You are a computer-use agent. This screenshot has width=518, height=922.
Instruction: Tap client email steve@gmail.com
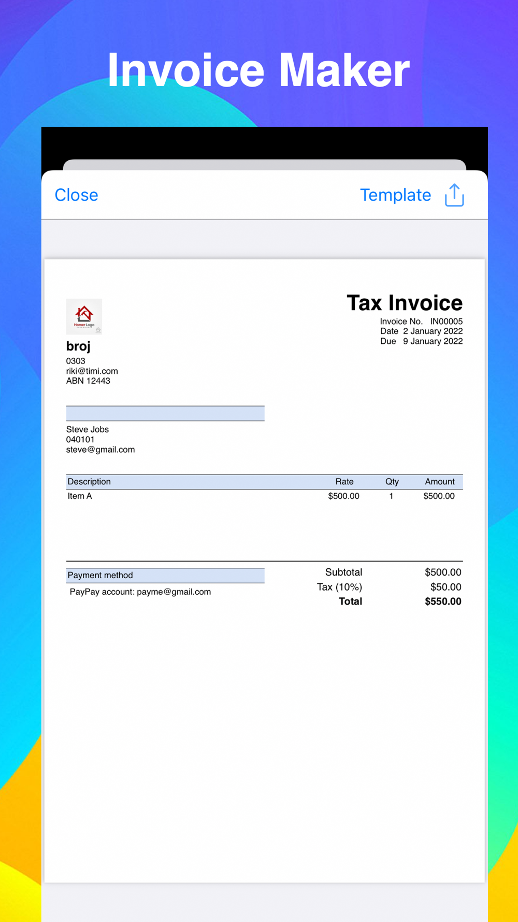(x=100, y=450)
